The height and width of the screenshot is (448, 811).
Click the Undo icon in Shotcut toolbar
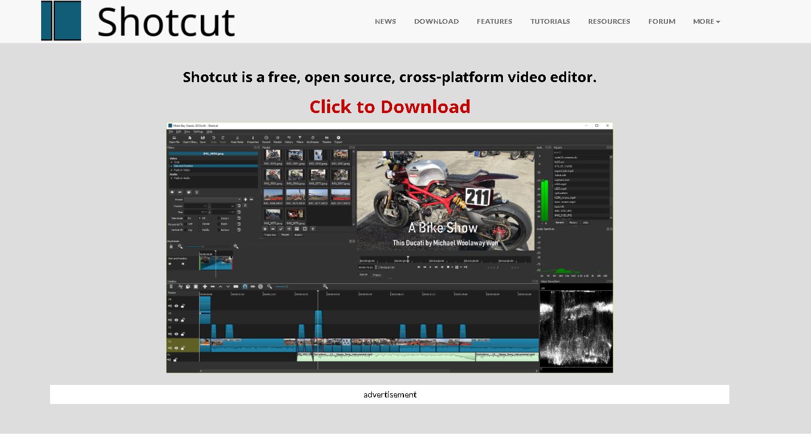[214, 139]
